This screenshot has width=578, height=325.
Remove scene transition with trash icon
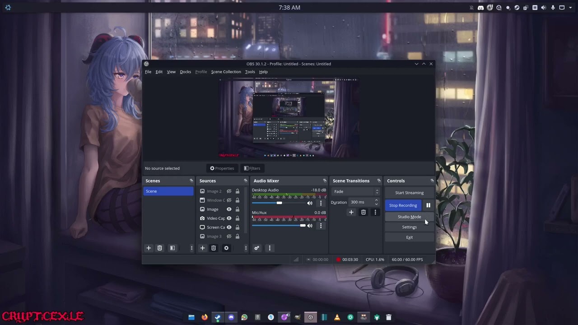[363, 212]
